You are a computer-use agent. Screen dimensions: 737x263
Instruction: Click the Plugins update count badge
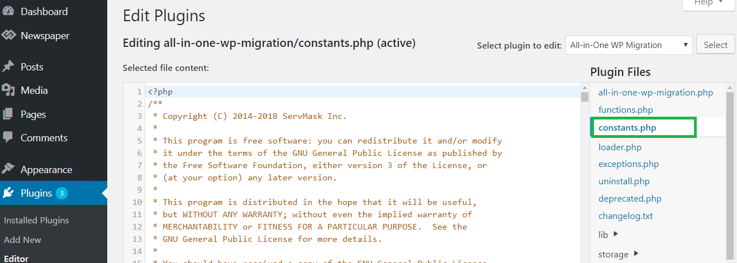coord(61,194)
